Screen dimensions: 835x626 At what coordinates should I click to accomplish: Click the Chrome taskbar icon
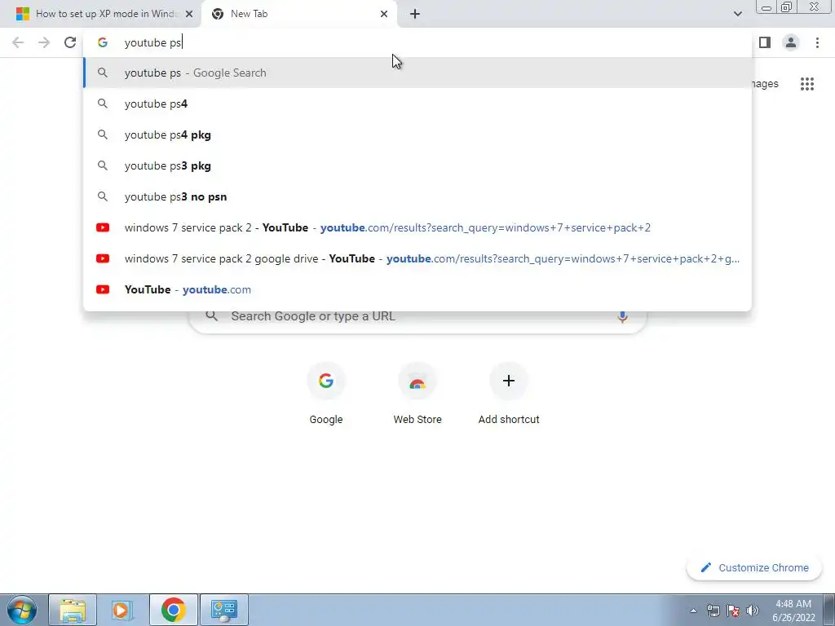click(x=173, y=610)
